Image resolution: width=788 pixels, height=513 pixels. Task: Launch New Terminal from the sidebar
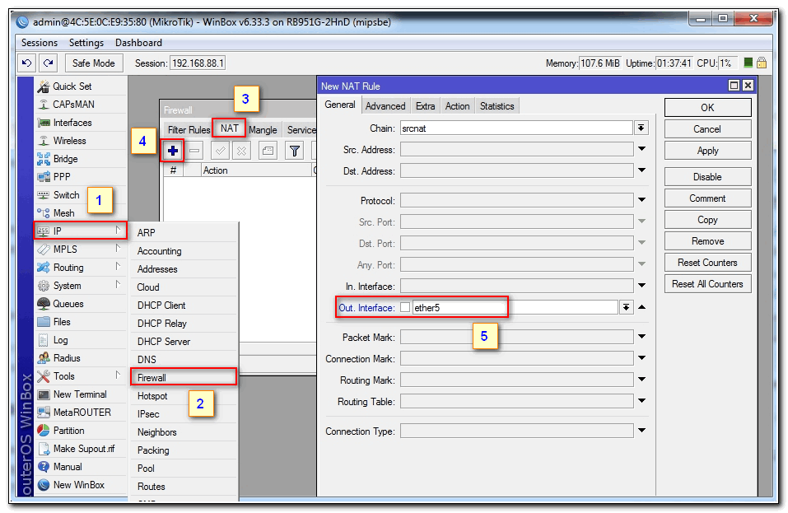[80, 394]
